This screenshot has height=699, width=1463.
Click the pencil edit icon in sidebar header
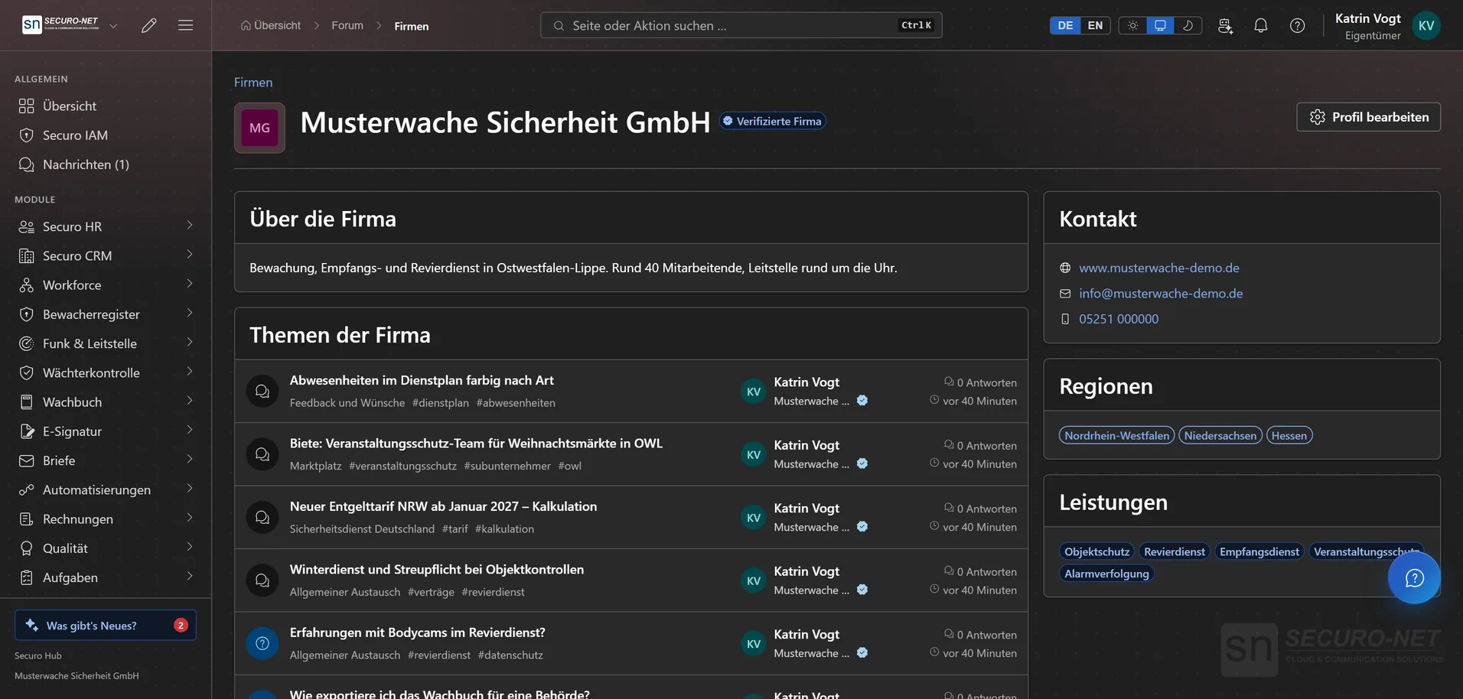tap(149, 25)
